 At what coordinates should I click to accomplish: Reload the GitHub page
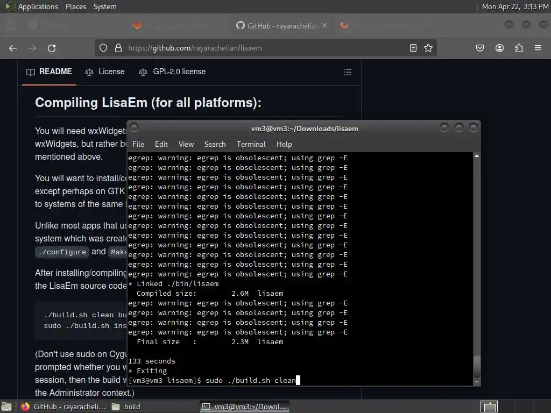[52, 48]
